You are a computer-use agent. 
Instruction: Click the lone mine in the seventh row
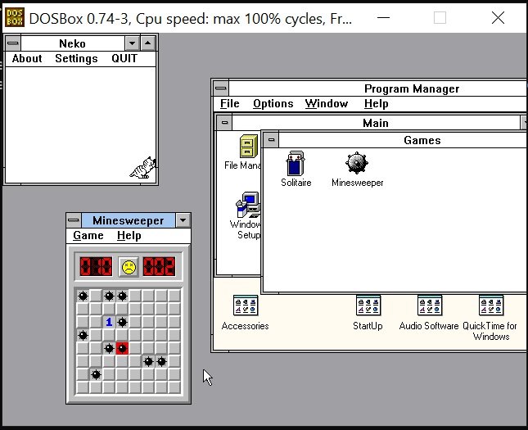[96, 374]
